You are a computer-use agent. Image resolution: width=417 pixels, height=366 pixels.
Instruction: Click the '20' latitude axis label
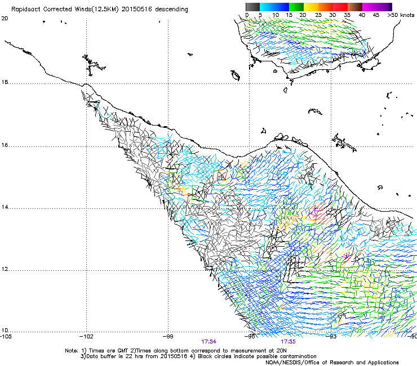click(x=5, y=19)
